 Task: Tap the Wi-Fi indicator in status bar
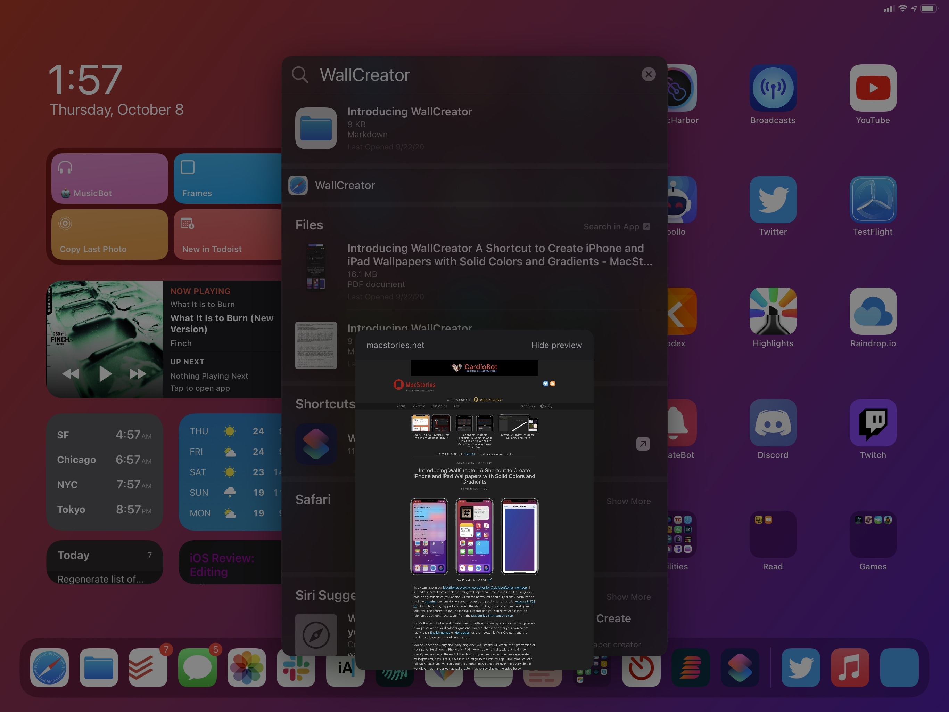pyautogui.click(x=903, y=8)
